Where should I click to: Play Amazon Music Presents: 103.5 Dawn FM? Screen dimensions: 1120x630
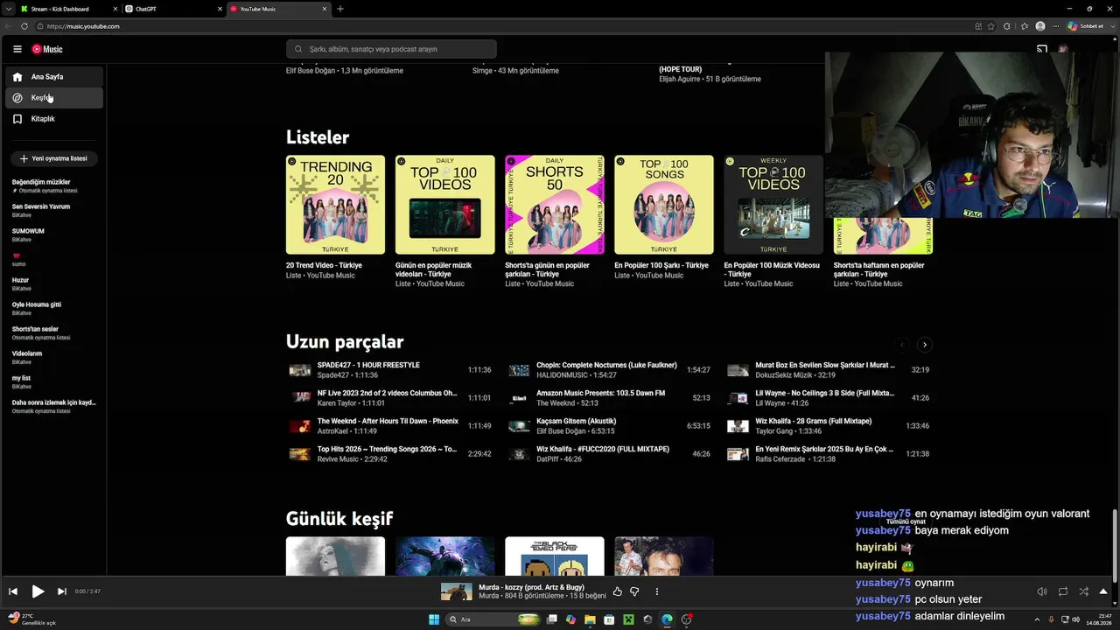pos(609,398)
